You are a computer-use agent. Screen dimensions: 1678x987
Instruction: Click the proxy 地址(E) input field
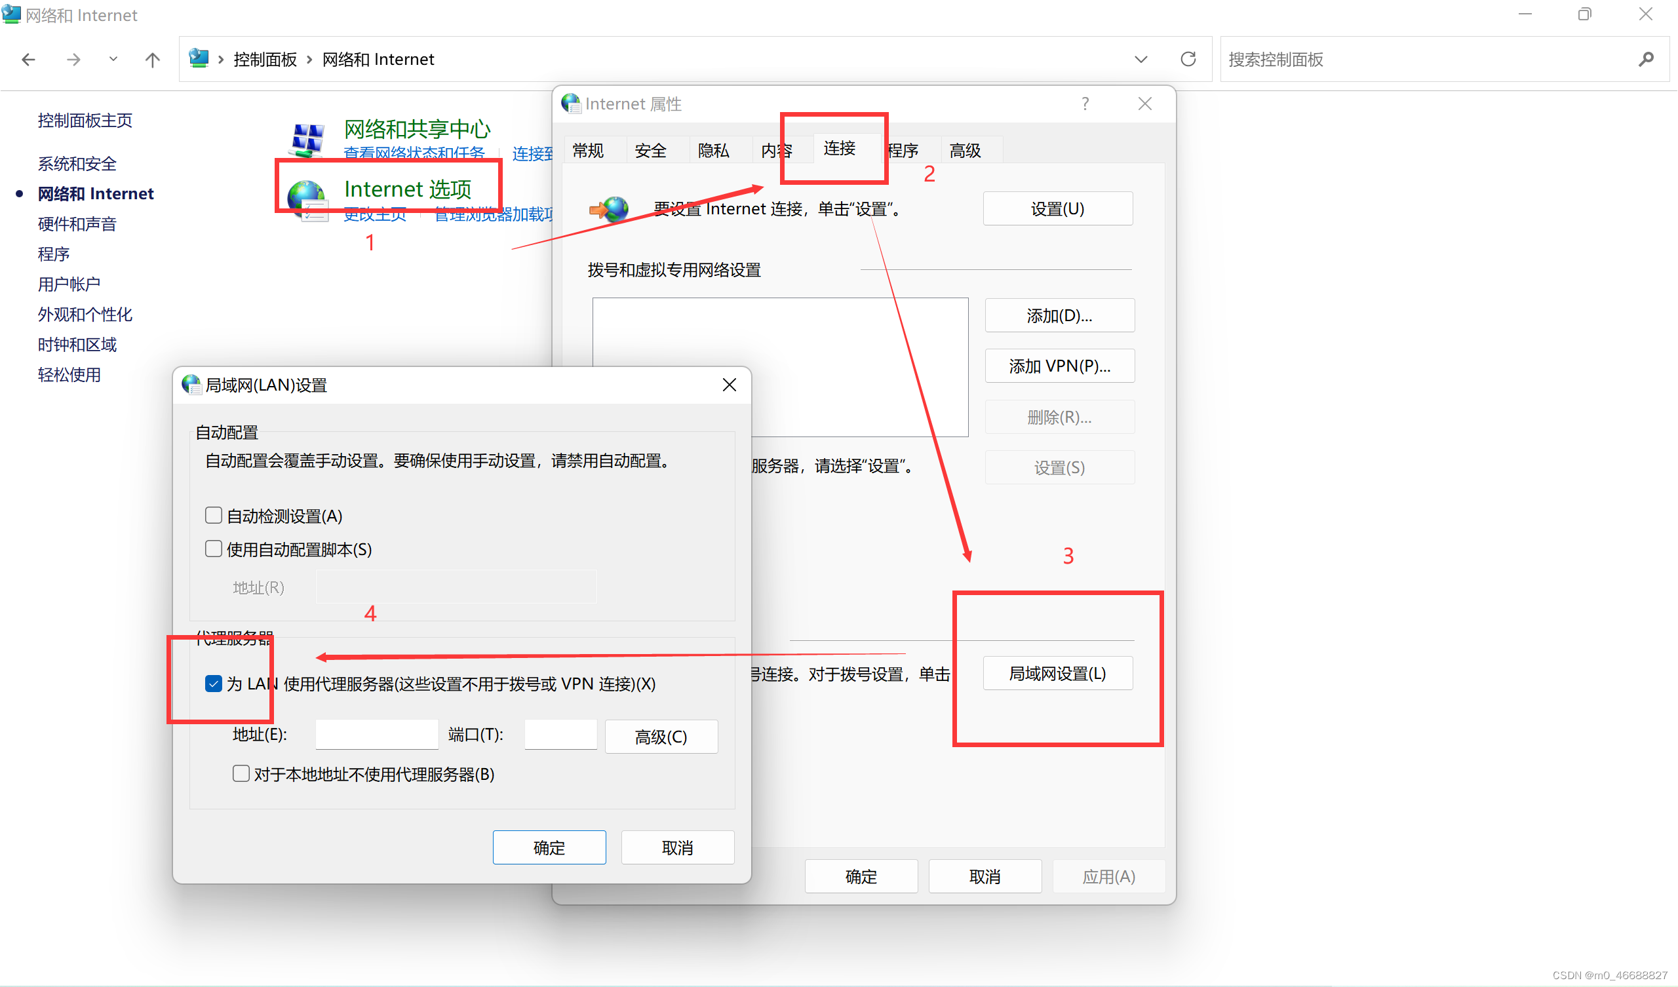tap(376, 734)
